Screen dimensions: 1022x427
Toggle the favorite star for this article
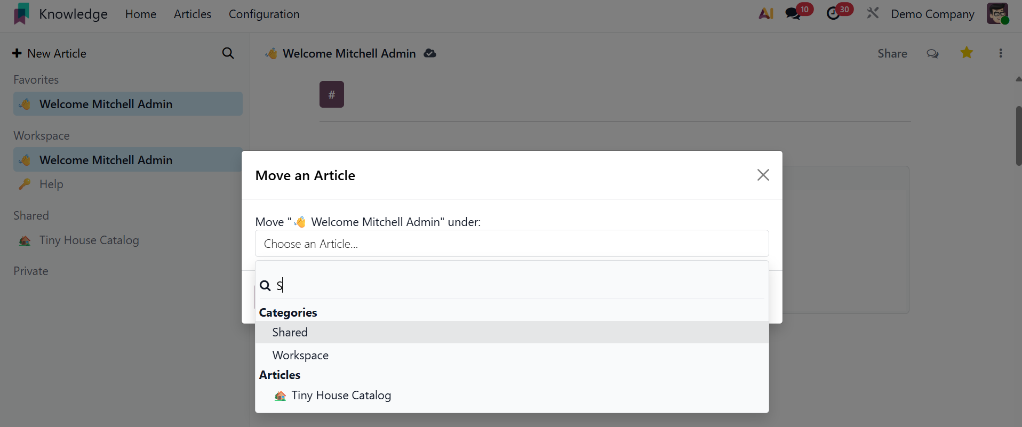pos(967,53)
